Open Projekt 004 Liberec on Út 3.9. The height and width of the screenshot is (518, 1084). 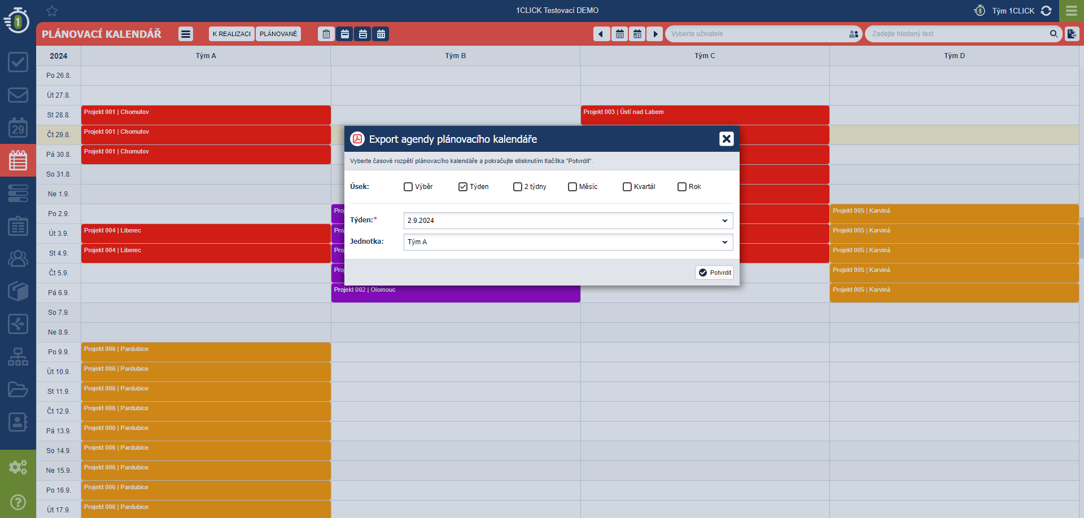pos(206,234)
